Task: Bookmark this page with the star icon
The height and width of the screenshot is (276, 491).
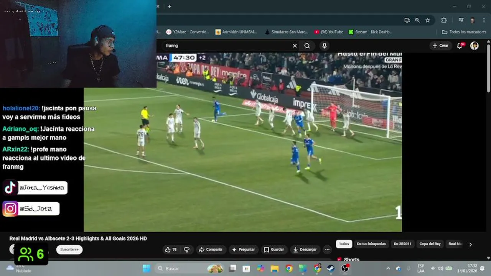Action: 428,20
